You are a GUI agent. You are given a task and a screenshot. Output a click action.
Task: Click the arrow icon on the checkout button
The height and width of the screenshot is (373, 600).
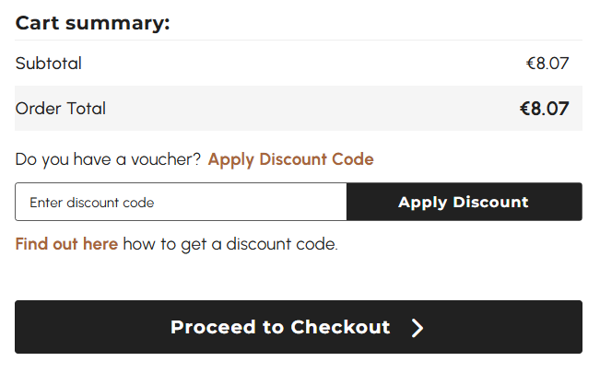coord(418,328)
